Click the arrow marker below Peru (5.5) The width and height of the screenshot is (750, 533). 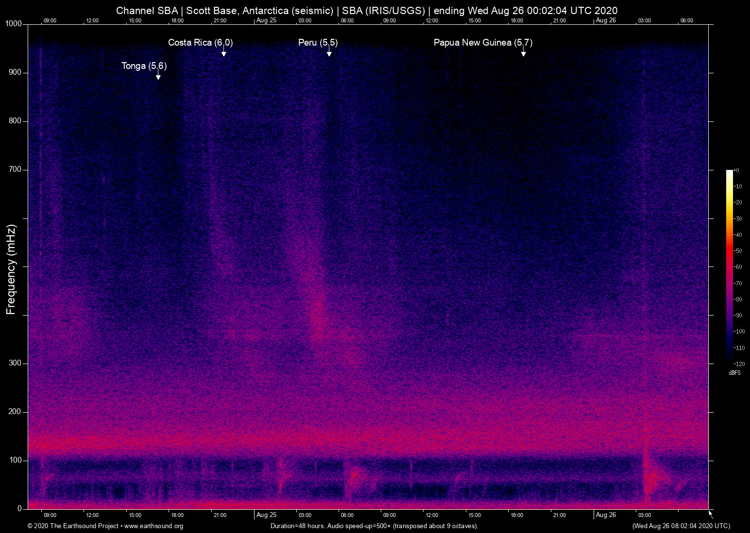[329, 53]
